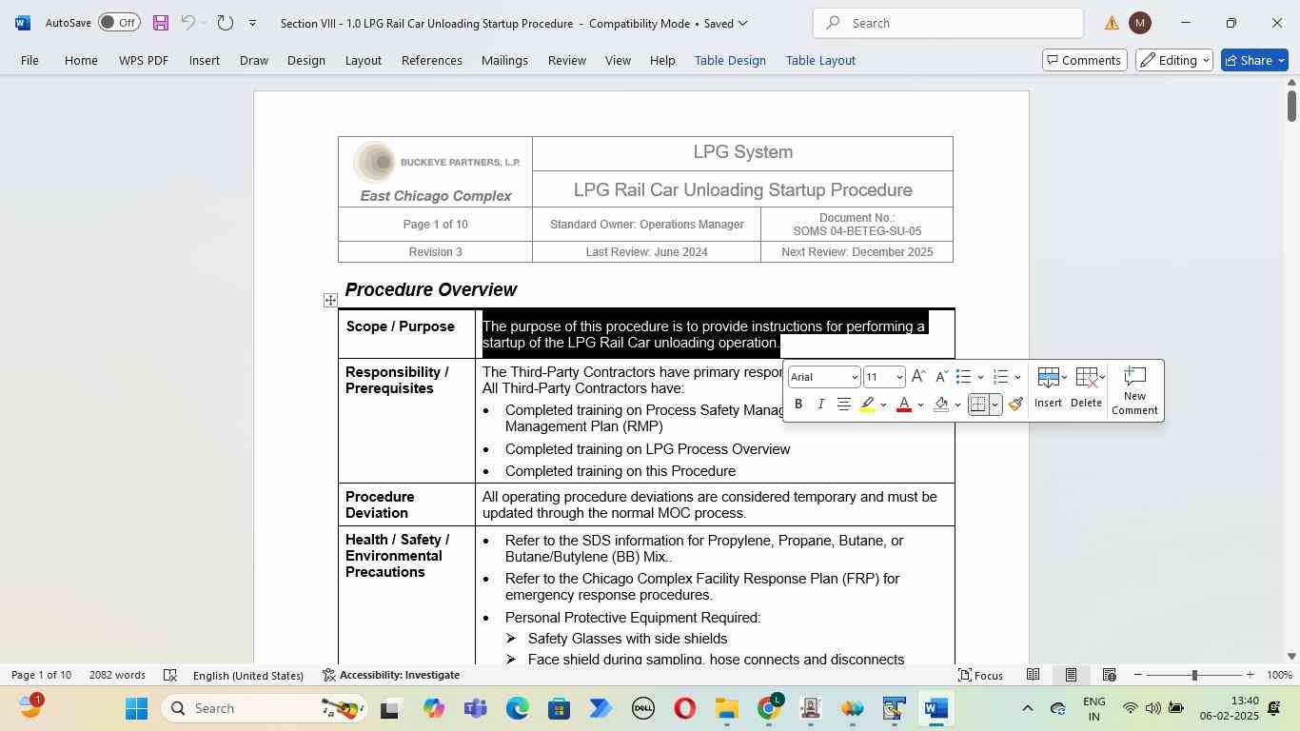The image size is (1300, 731).
Task: Click the warning triangle icon
Action: (x=1112, y=23)
